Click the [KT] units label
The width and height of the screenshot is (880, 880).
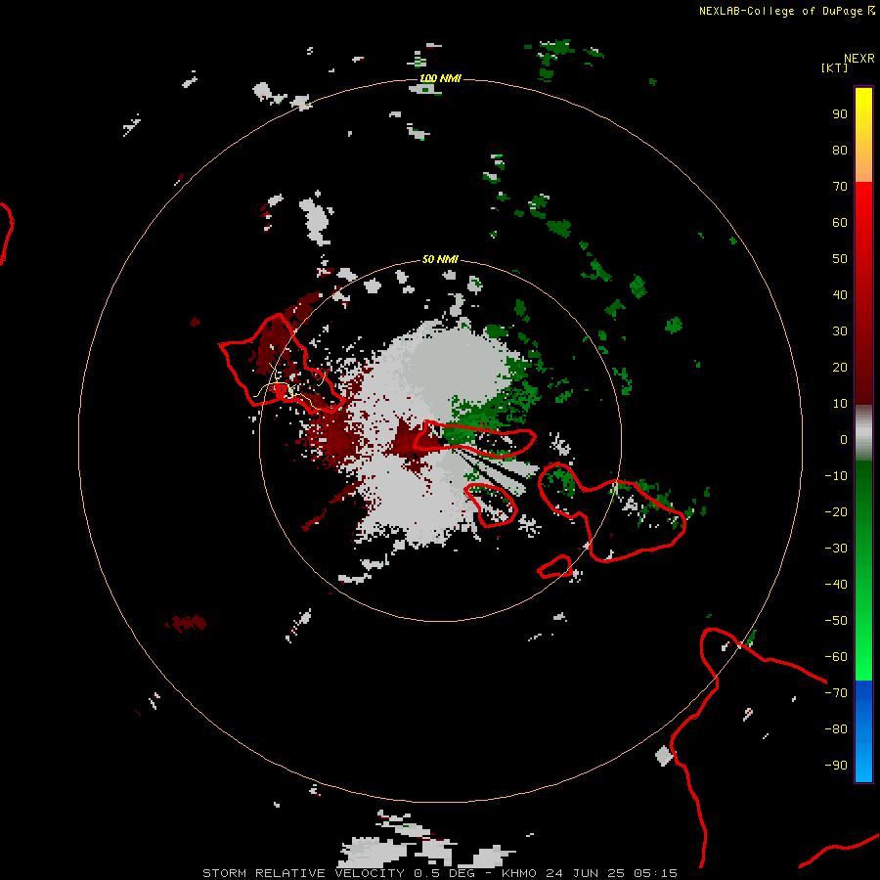834,67
